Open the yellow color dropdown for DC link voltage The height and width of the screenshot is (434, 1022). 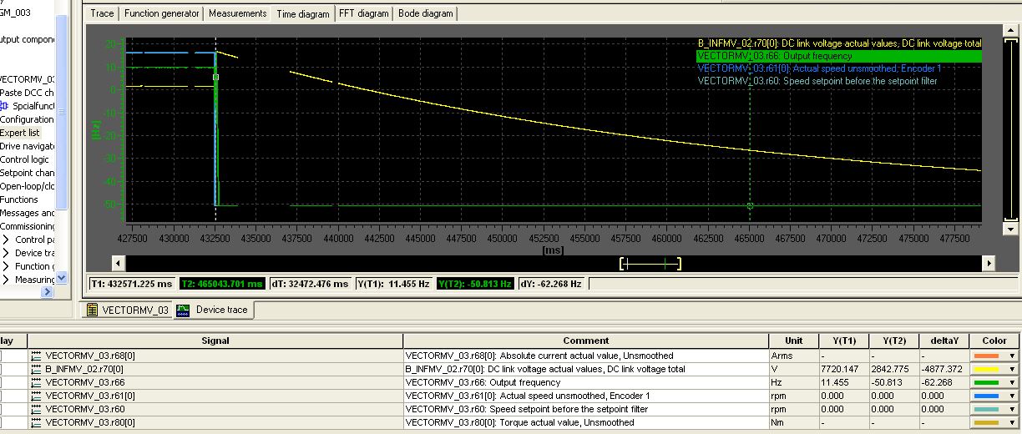point(1012,369)
